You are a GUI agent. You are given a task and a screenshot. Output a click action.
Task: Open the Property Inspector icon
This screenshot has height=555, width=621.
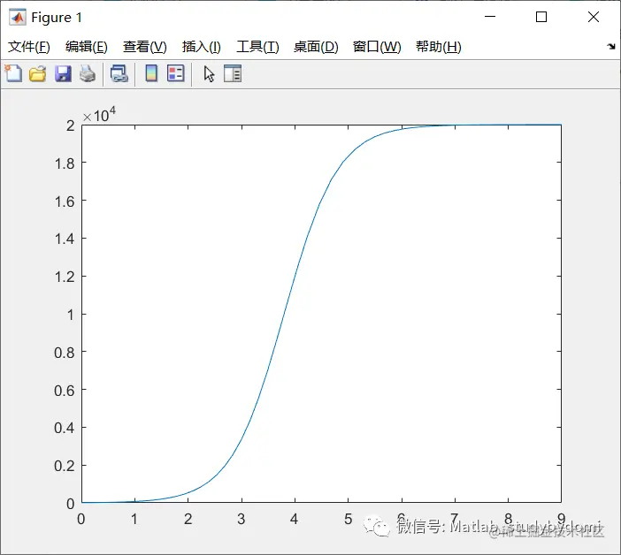coord(233,73)
